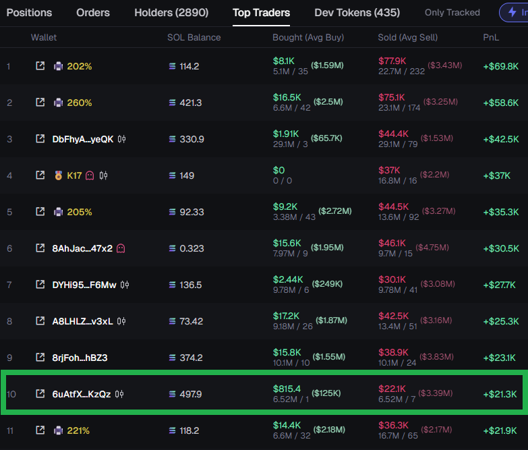The width and height of the screenshot is (528, 450).
Task: Click PnL value +$58.6K
Action: point(501,103)
